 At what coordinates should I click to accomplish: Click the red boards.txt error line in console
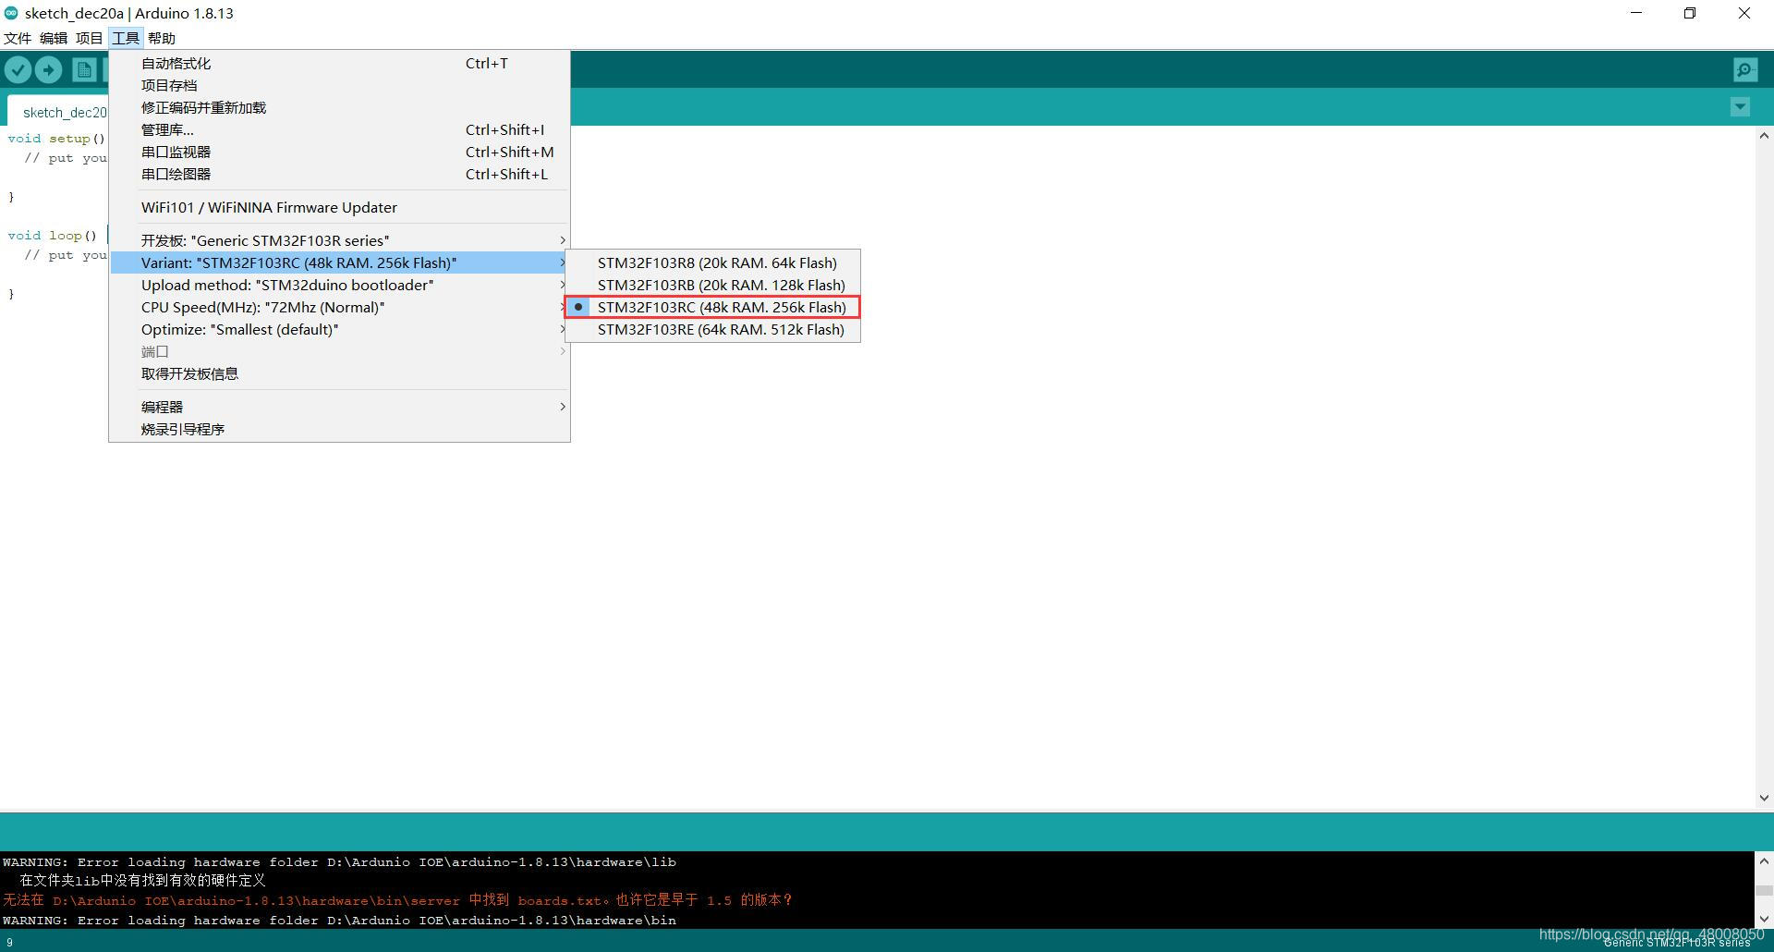pos(397,900)
